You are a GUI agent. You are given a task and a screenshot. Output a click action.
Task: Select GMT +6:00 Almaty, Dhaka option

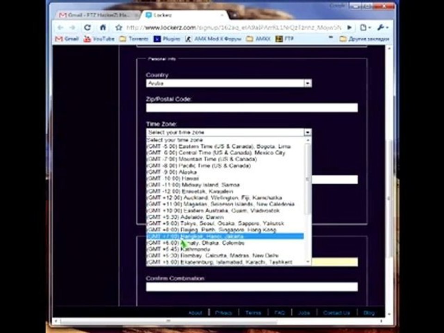225,243
